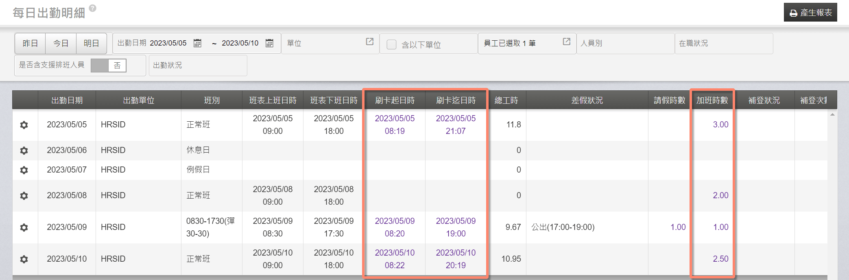Click the 今日 button
849x280 pixels.
click(x=61, y=43)
